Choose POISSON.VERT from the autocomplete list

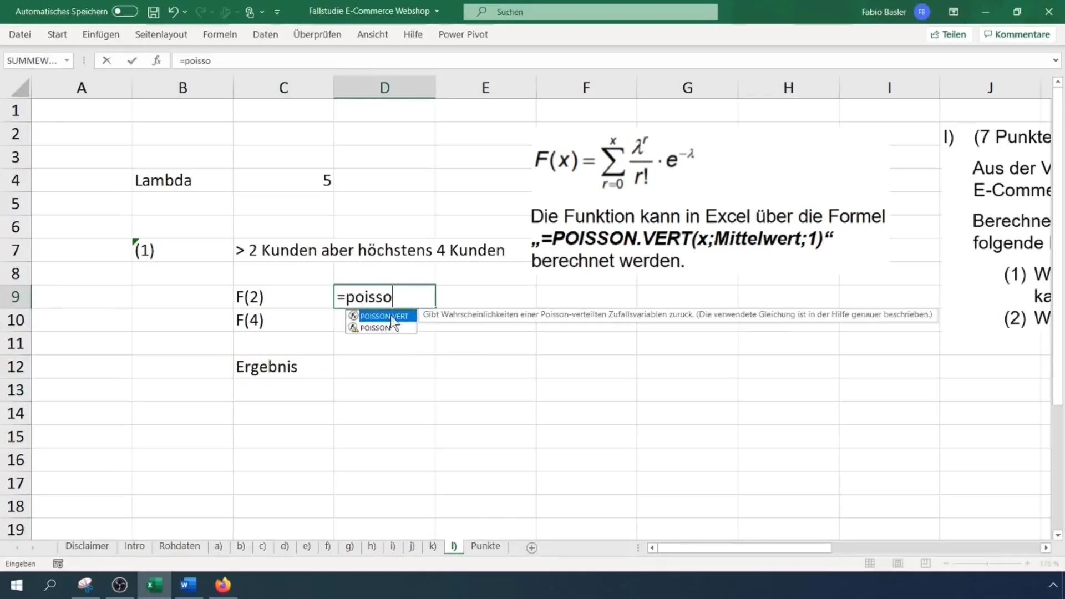pos(381,316)
